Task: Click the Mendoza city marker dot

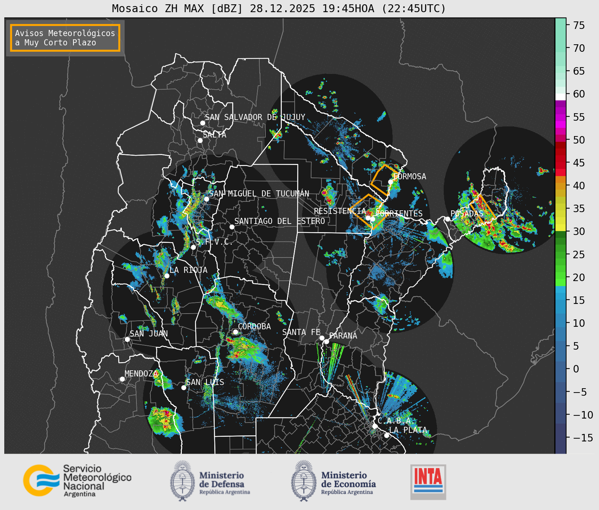Action: (122, 379)
